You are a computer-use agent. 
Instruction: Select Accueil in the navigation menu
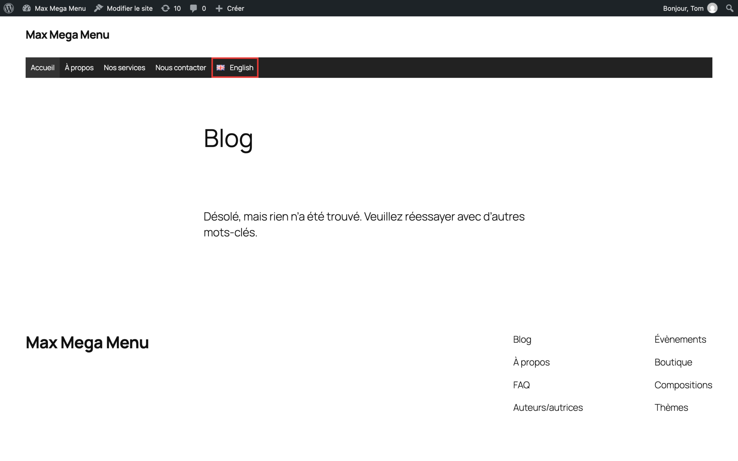(x=43, y=68)
